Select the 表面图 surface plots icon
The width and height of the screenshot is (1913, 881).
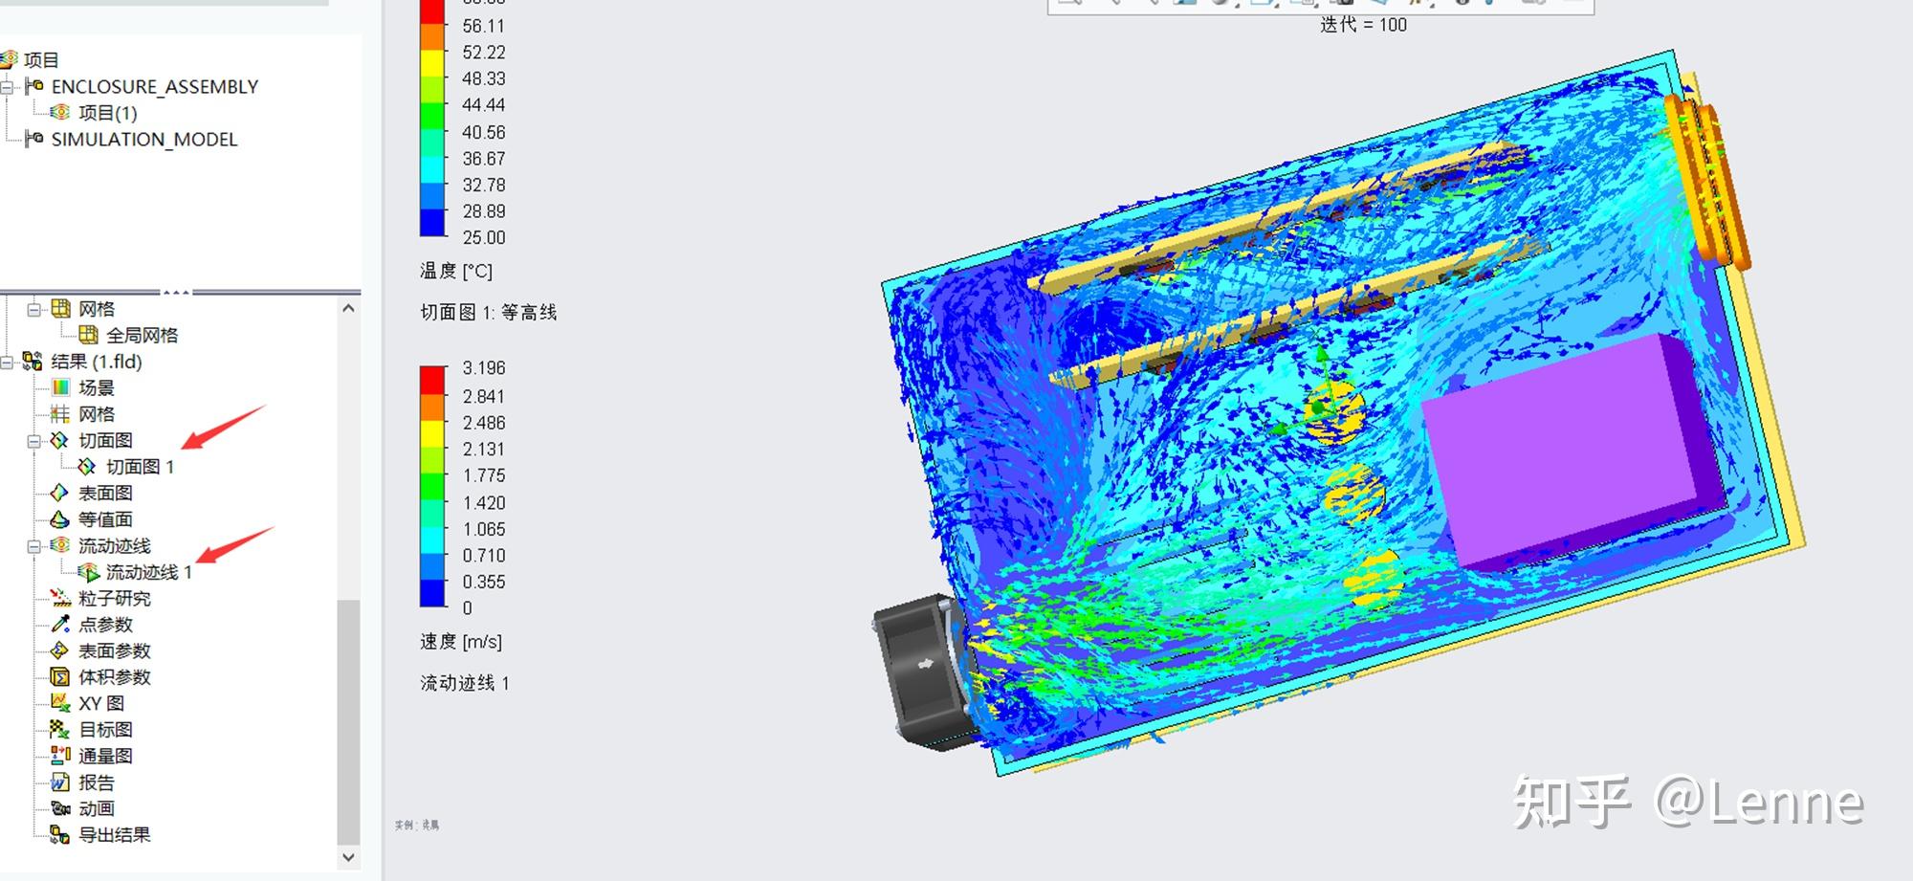(60, 493)
